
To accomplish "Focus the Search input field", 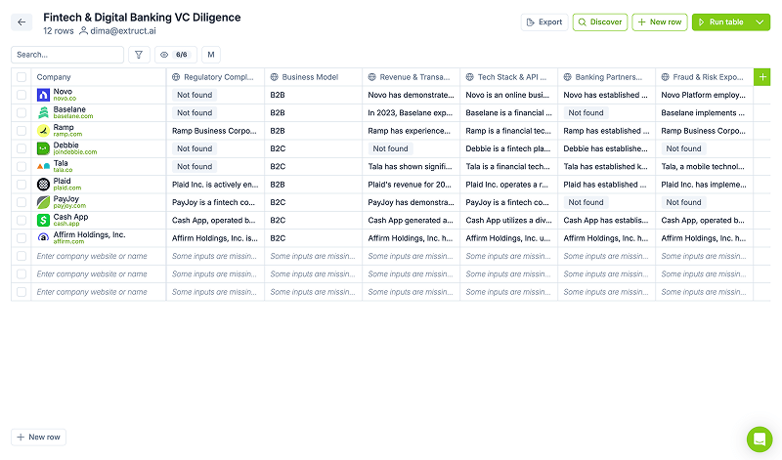I will point(67,55).
